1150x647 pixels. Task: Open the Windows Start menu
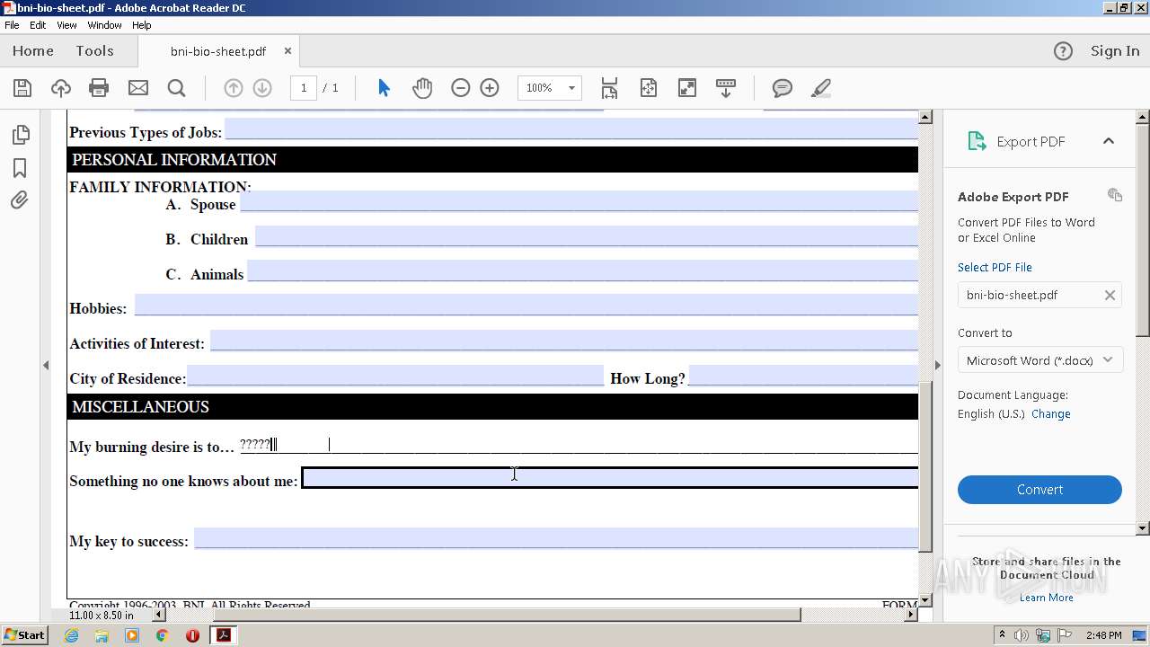tap(24, 635)
